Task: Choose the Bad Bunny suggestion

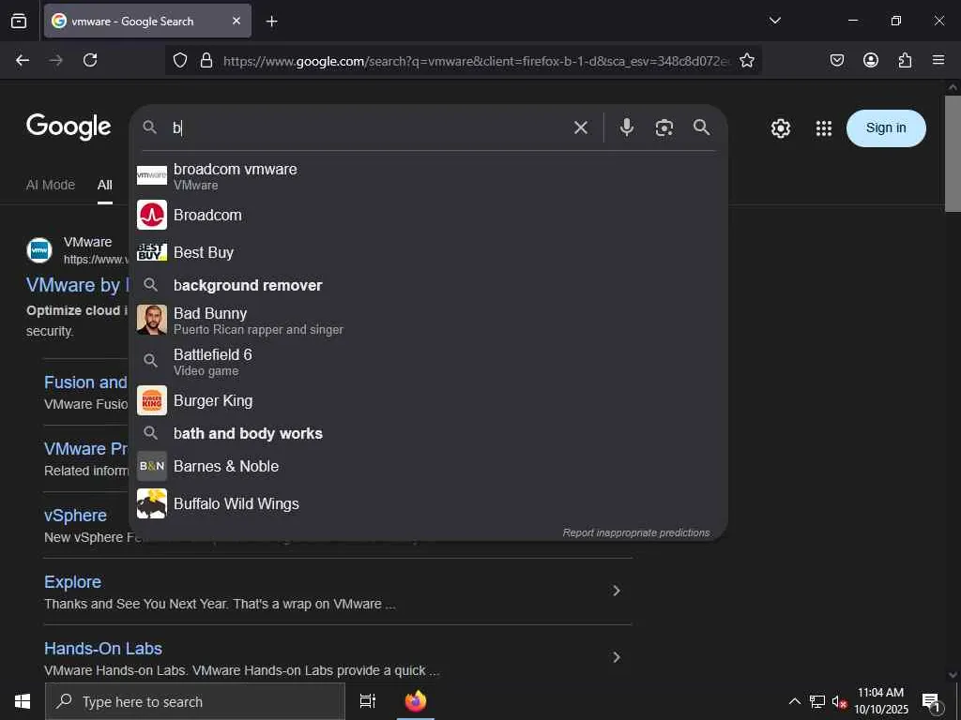Action: (x=428, y=321)
